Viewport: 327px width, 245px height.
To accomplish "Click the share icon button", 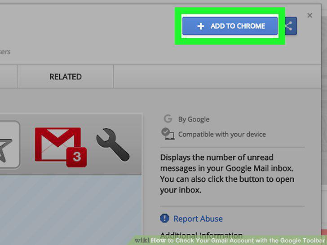I will point(291,26).
